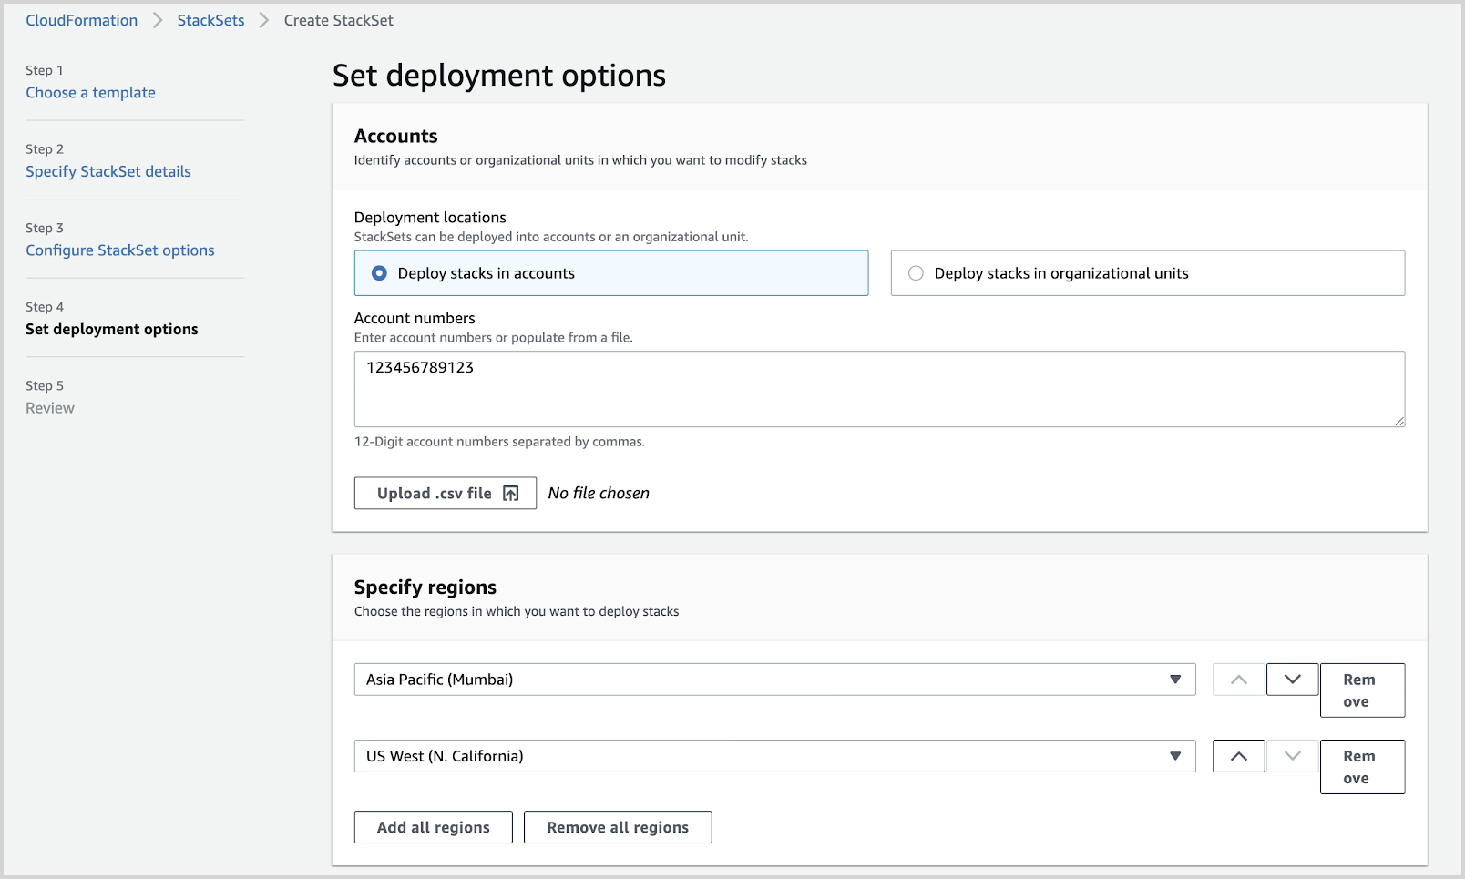Click the up chevron beside Asia Pacific (Mumbai)
The width and height of the screenshot is (1465, 879).
pyautogui.click(x=1237, y=679)
